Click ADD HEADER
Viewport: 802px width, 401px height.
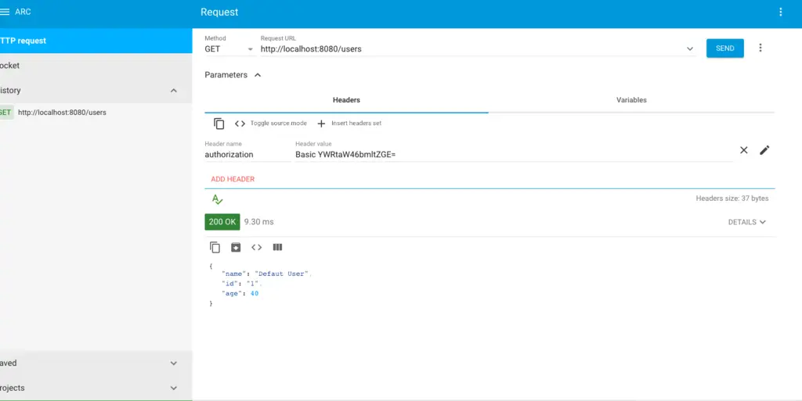[233, 179]
